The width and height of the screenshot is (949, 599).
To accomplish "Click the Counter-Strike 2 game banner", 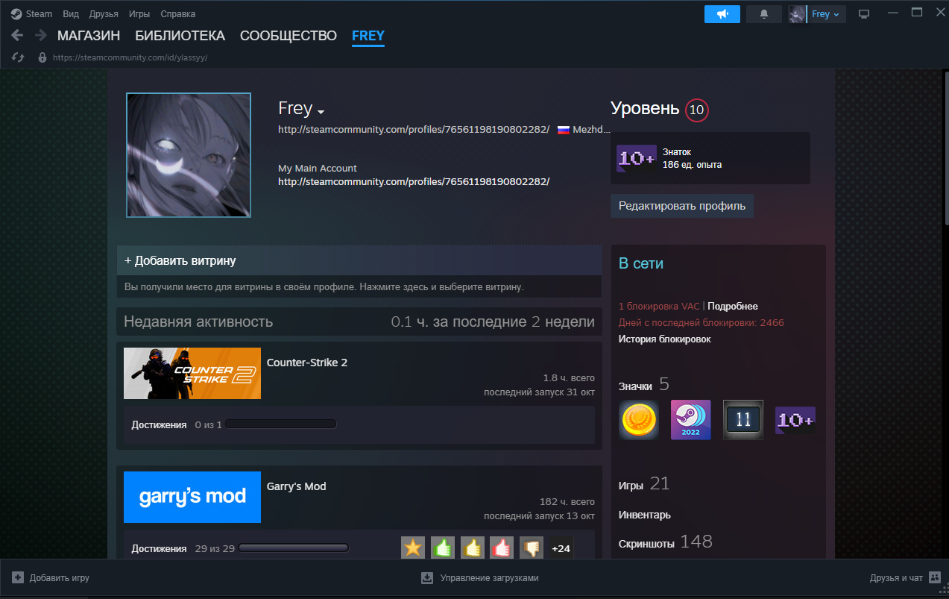I will pos(192,373).
